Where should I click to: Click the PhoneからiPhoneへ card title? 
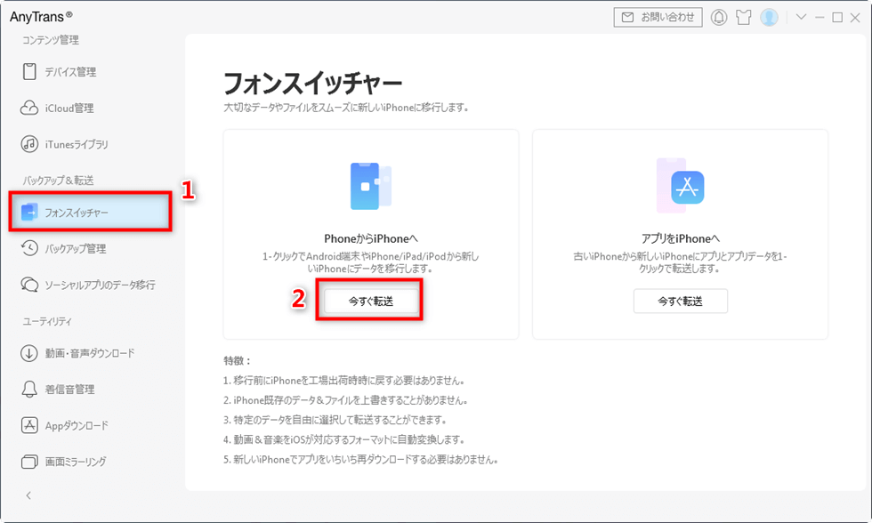click(x=371, y=238)
